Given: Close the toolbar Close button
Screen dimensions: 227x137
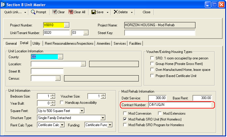Looking at the screenshot, I should (146, 12).
